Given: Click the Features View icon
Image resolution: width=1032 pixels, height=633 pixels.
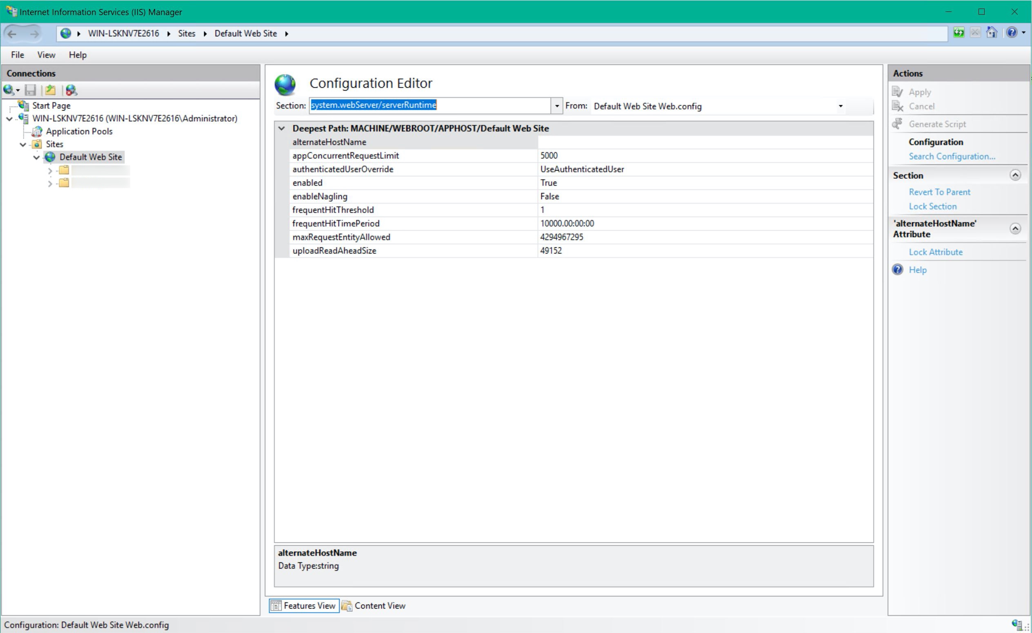Looking at the screenshot, I should (x=276, y=606).
